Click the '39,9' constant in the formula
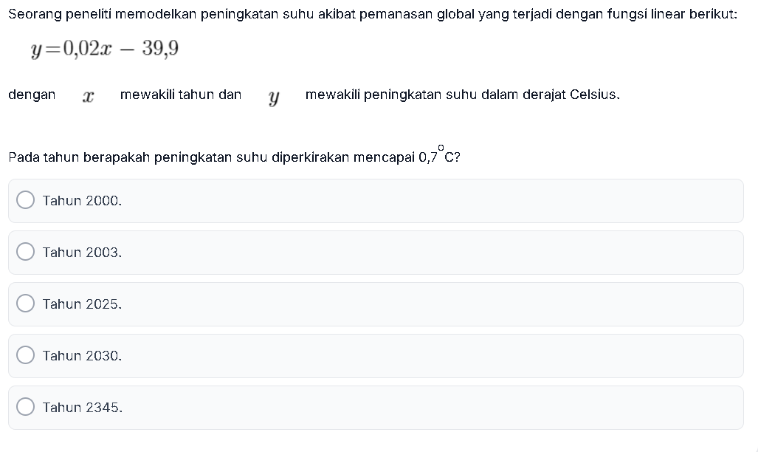This screenshot has height=452, width=758. click(x=160, y=49)
